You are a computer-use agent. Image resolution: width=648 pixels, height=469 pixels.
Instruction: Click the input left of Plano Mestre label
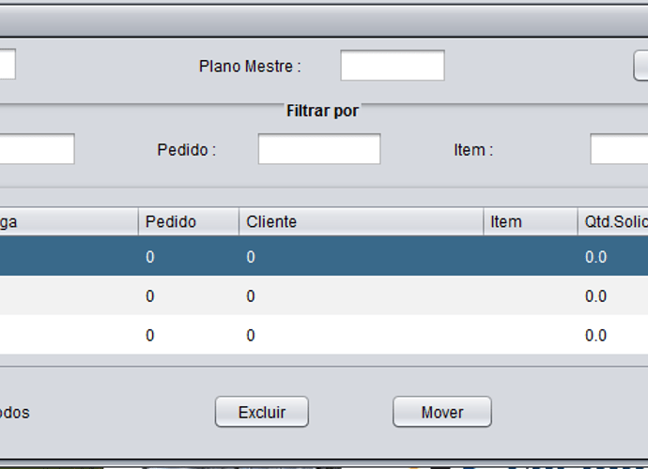click(8, 64)
